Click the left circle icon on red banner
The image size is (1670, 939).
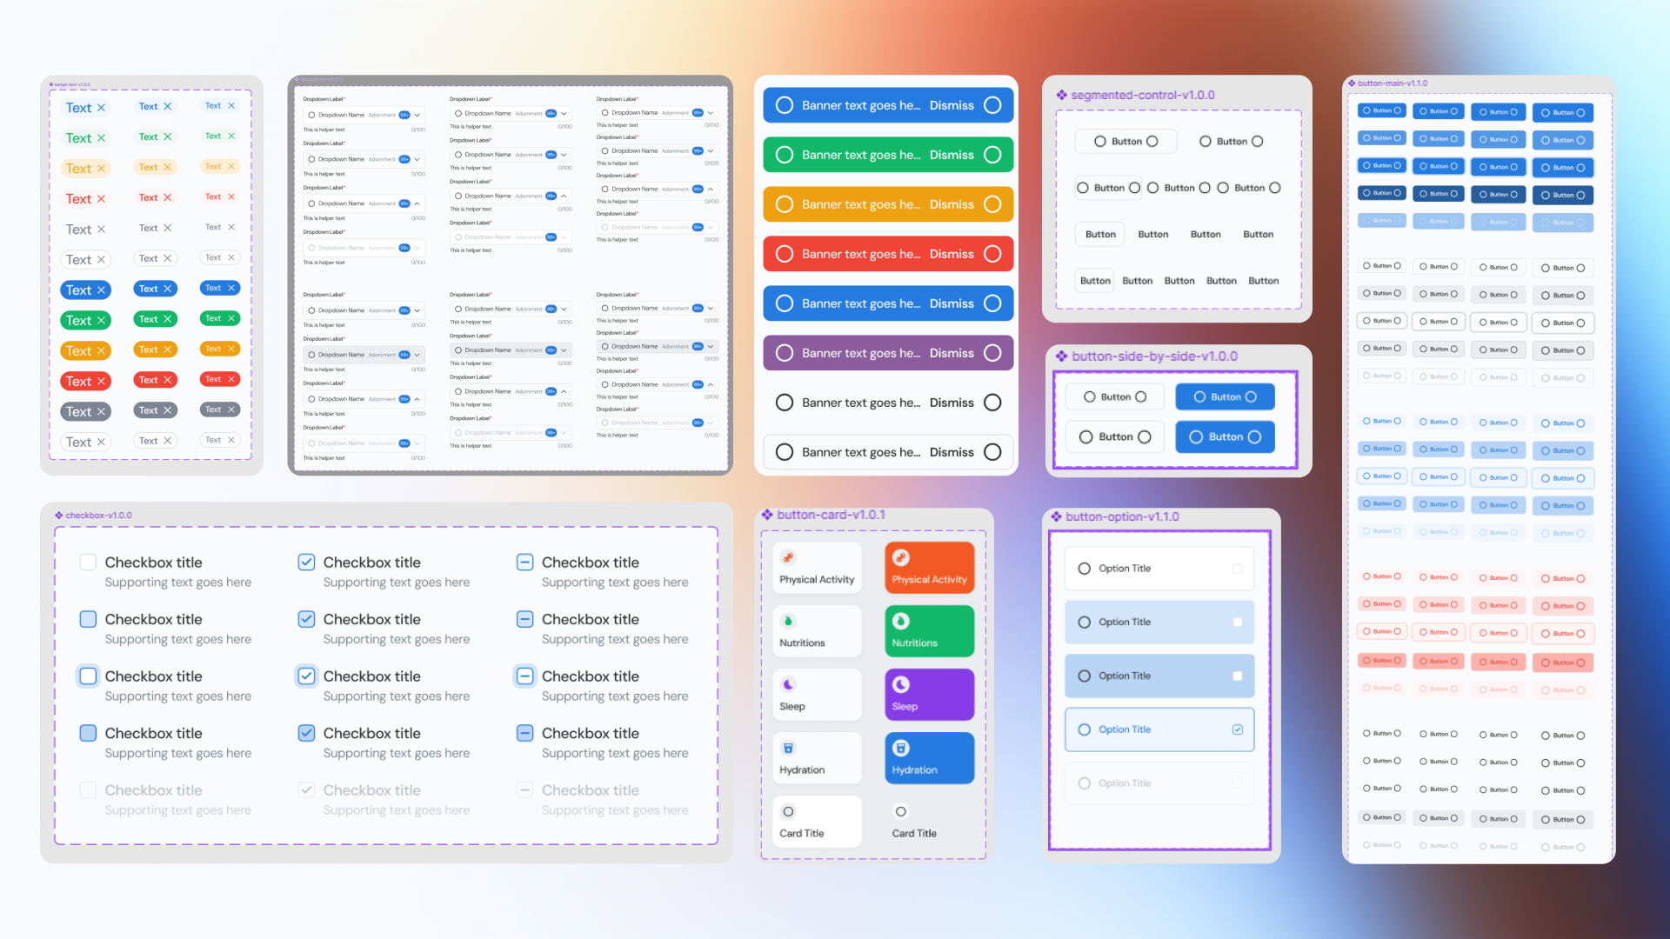(x=785, y=254)
